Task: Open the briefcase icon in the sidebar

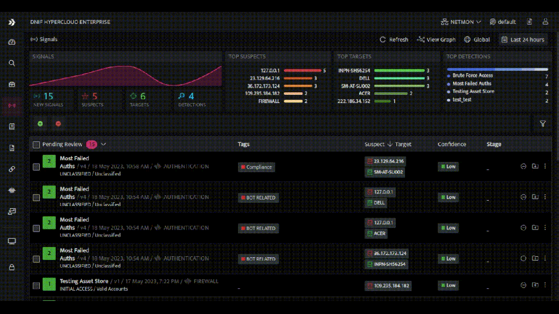Action: pyautogui.click(x=12, y=84)
